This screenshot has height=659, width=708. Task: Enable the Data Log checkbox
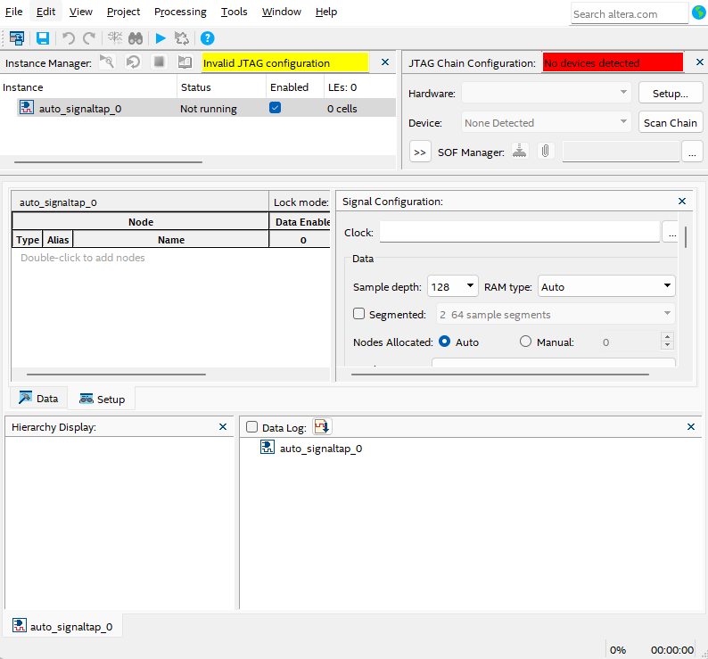click(x=252, y=427)
